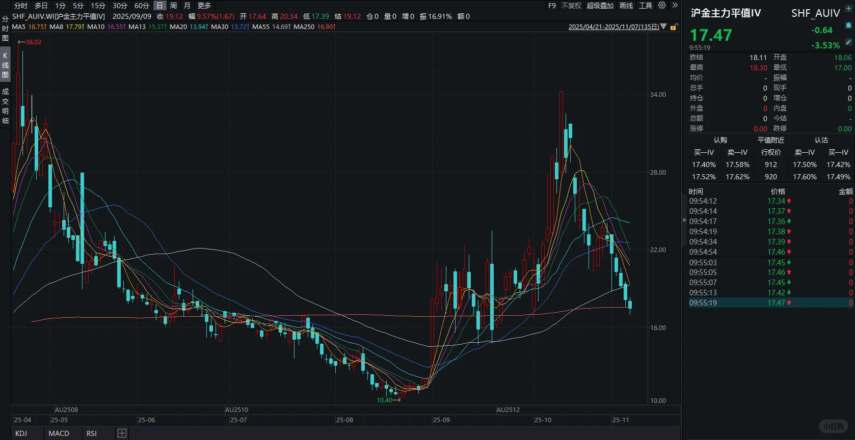Screen dimensions: 855x440
Task: Show the MACD indicator
Action: pyautogui.click(x=59, y=433)
